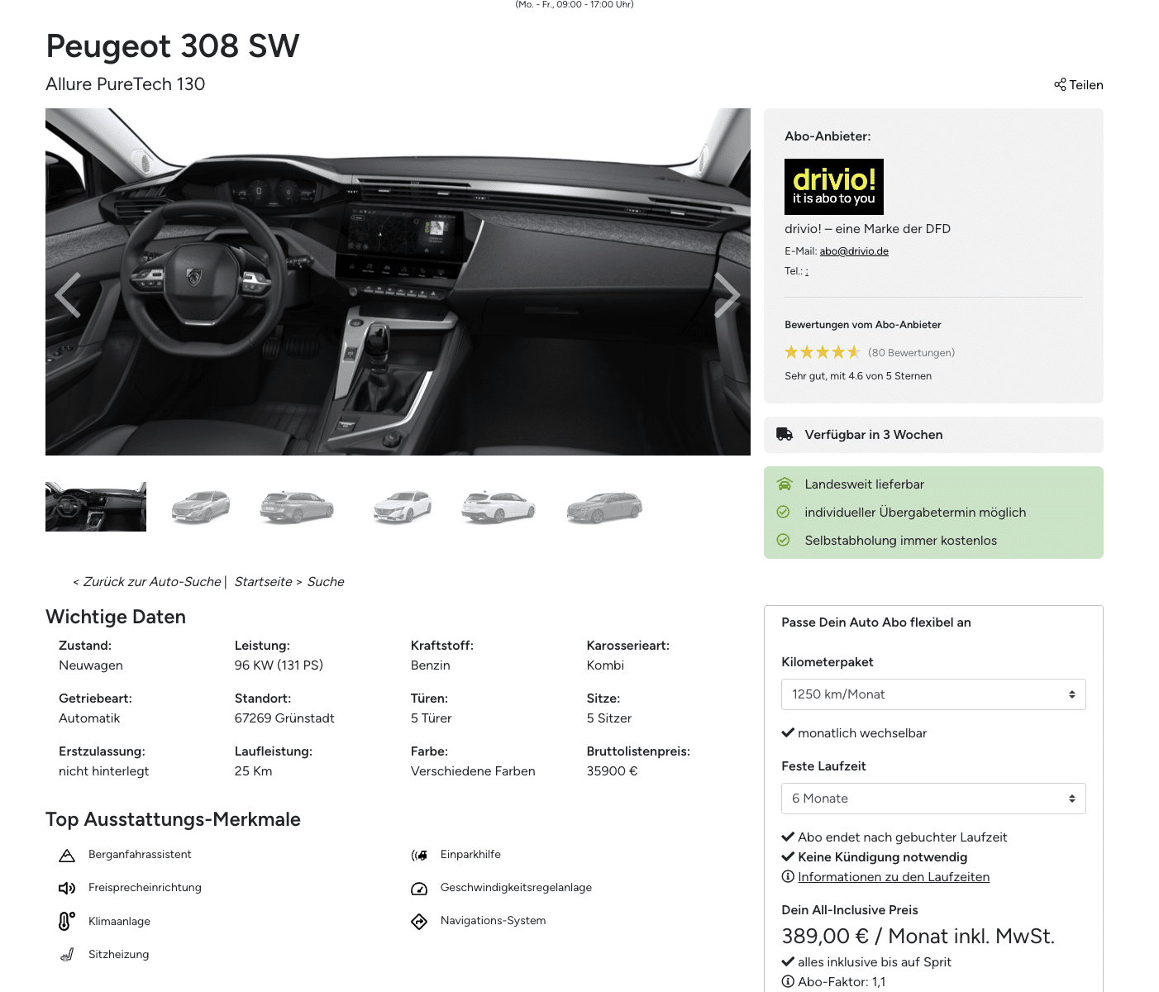This screenshot has height=992, width=1159.
Task: Select the interior dashboard thumbnail
Action: (96, 507)
